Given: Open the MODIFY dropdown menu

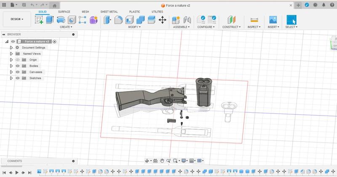Looking at the screenshot, I should (134, 27).
